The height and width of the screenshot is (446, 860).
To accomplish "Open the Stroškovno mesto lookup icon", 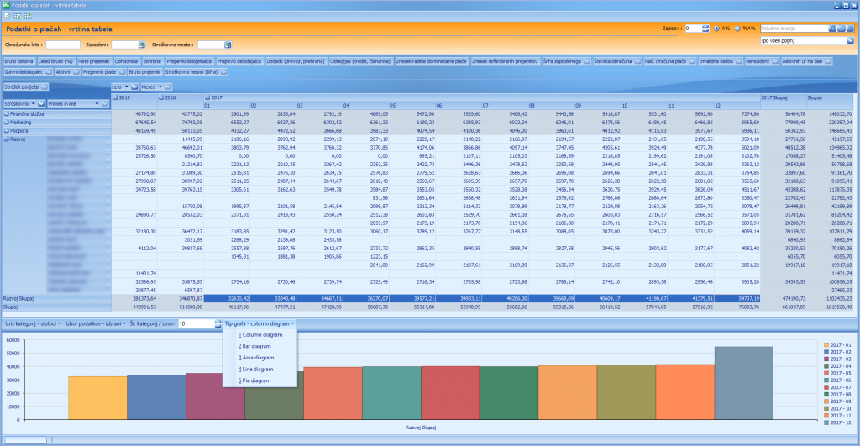I will tap(226, 45).
